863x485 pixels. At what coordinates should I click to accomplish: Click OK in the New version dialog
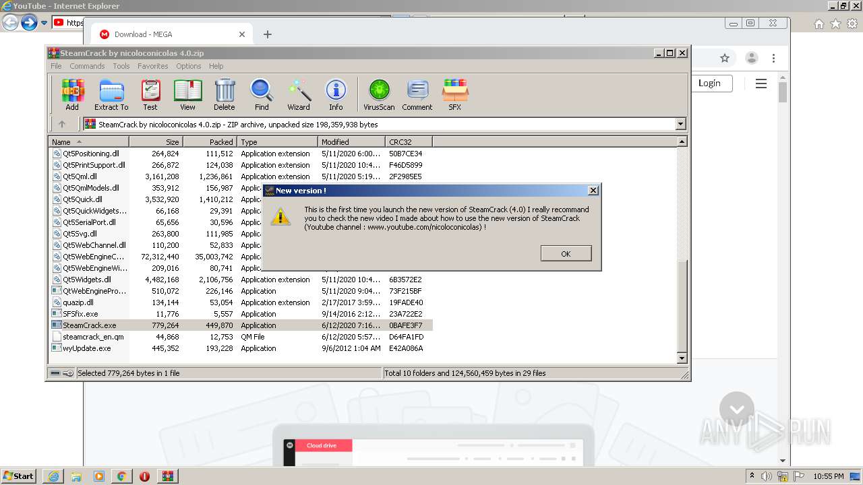click(566, 253)
